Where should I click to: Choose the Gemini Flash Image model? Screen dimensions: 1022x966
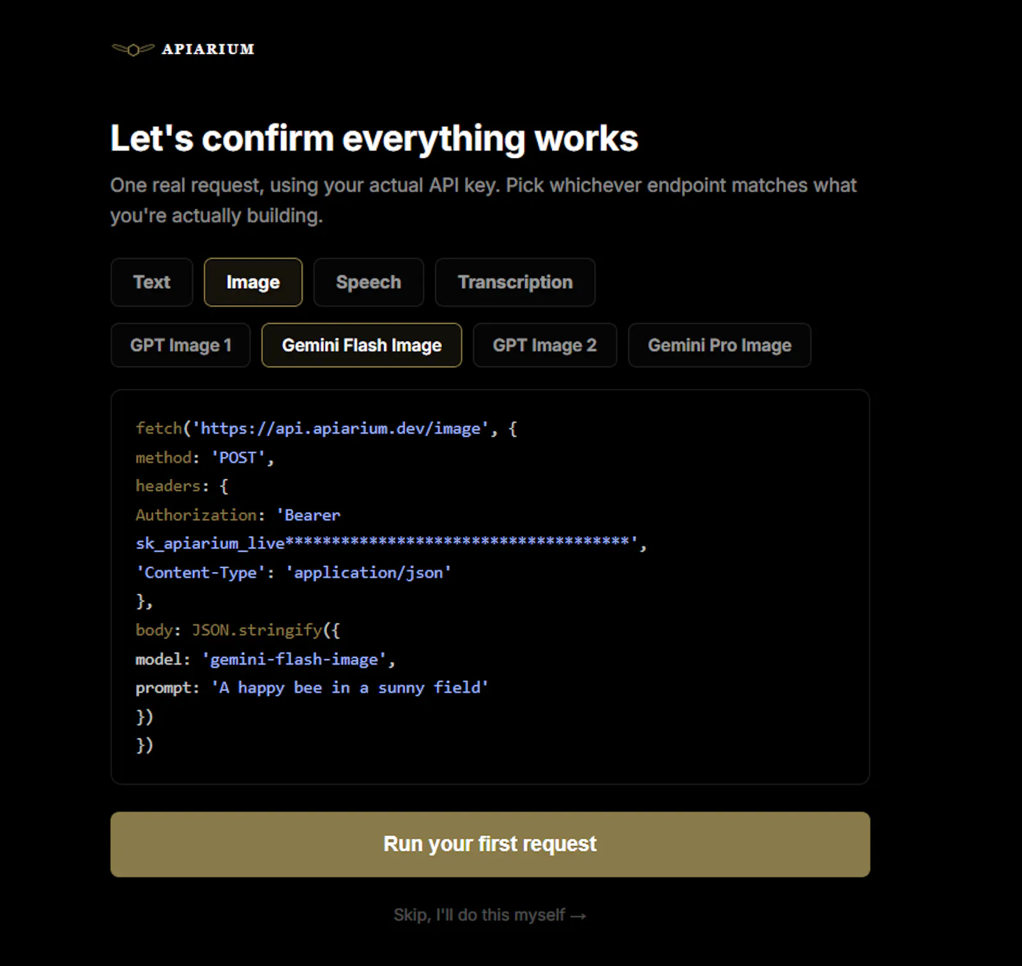pos(362,345)
